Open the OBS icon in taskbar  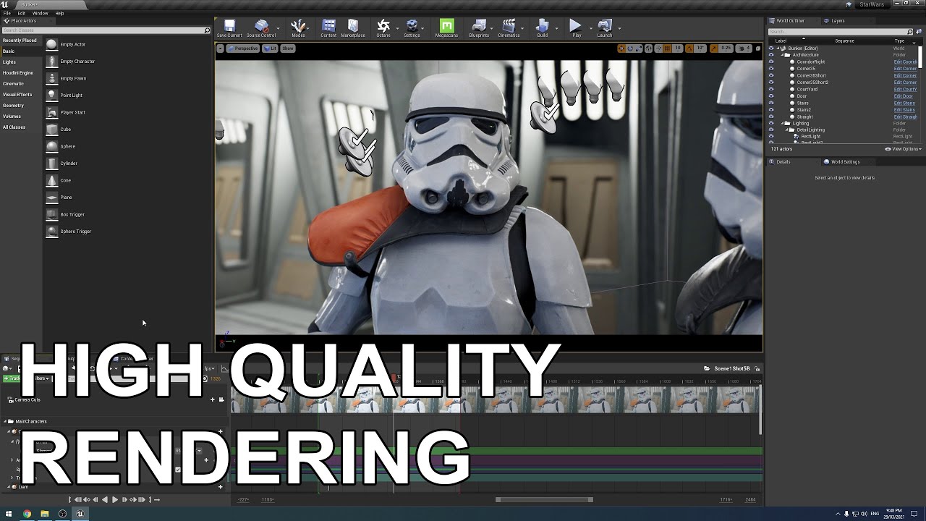[62, 514]
